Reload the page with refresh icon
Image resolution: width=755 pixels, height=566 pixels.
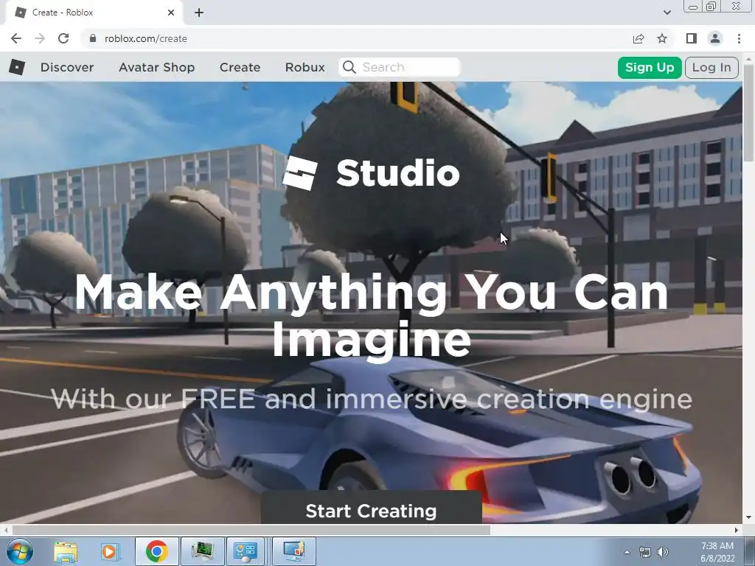click(x=63, y=38)
